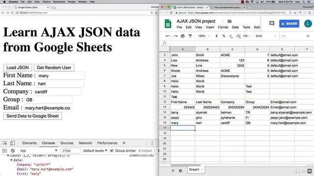Open the Sheets Format menu
The width and height of the screenshot is (314, 176).
[x=223, y=27]
